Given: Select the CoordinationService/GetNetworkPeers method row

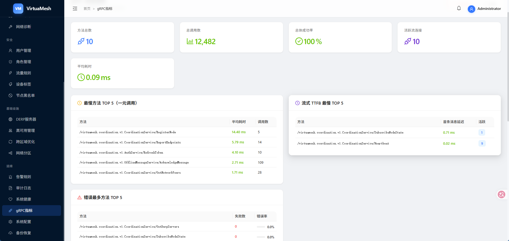Looking at the screenshot, I should (177, 173).
